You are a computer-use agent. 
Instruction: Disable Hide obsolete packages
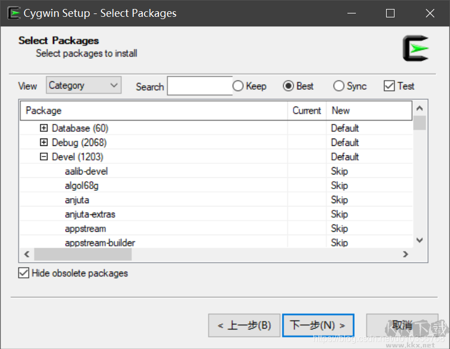tap(25, 273)
